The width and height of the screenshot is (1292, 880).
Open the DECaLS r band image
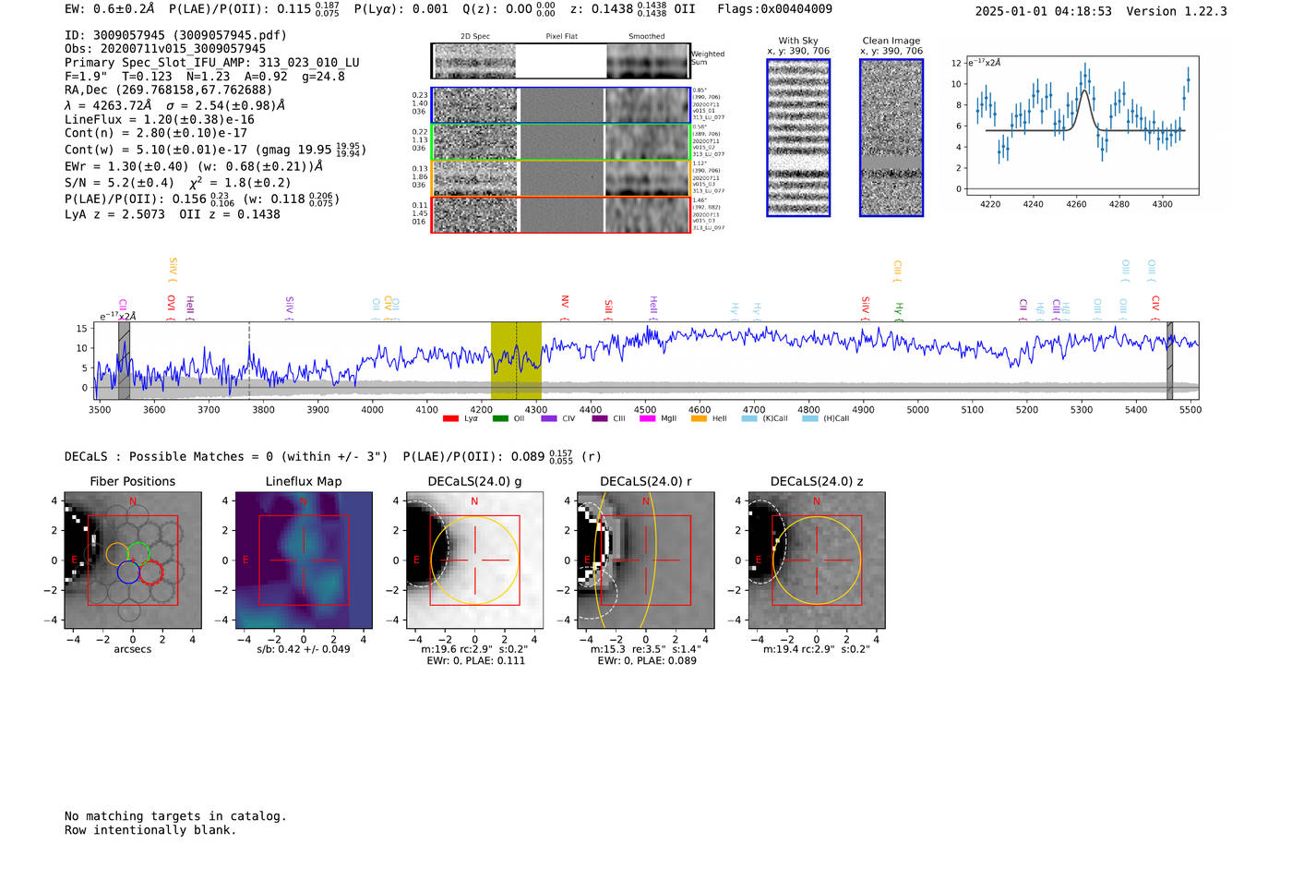point(645,561)
